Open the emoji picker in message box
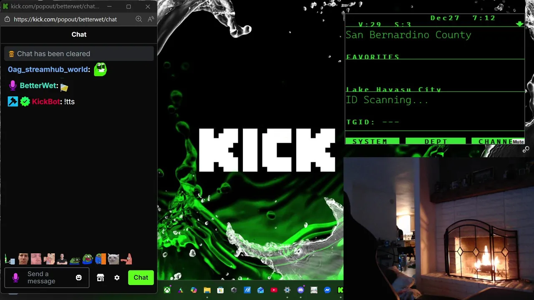This screenshot has width=534, height=300. pos(79,277)
